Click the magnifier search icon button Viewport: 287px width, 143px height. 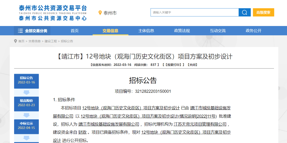244,12
